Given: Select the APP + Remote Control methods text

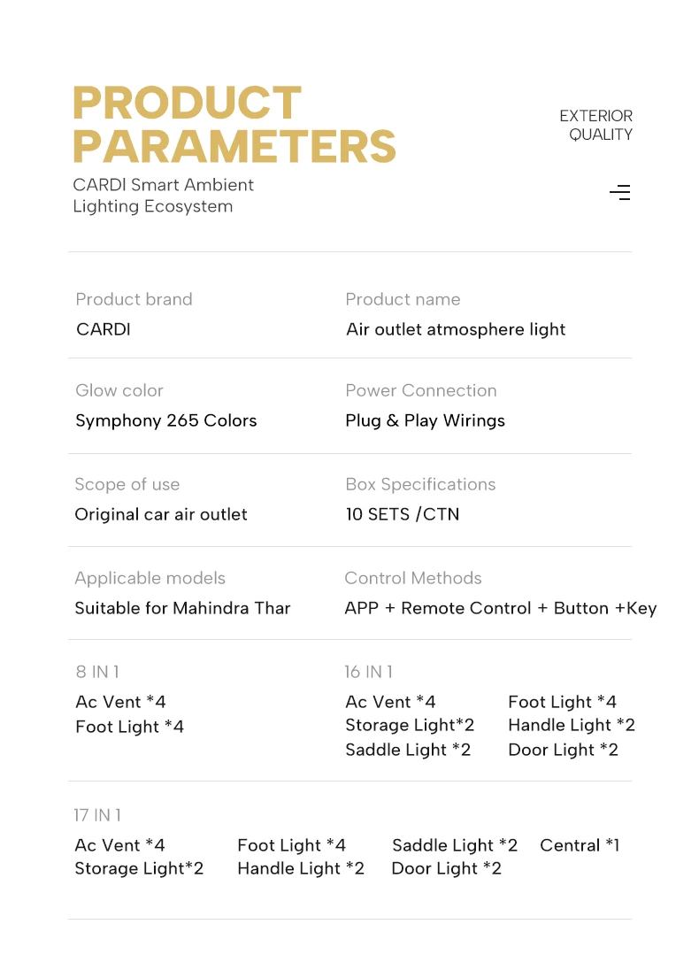Looking at the screenshot, I should pos(500,608).
